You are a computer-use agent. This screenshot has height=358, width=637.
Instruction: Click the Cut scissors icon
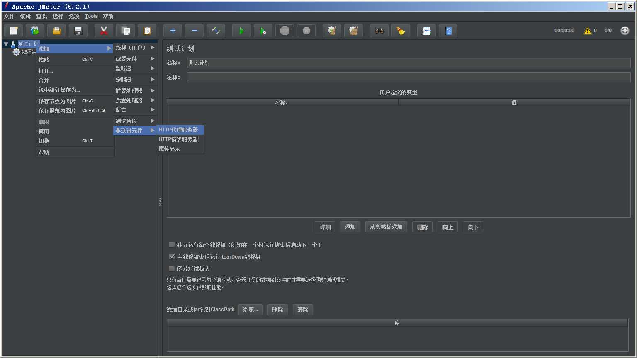click(x=104, y=31)
